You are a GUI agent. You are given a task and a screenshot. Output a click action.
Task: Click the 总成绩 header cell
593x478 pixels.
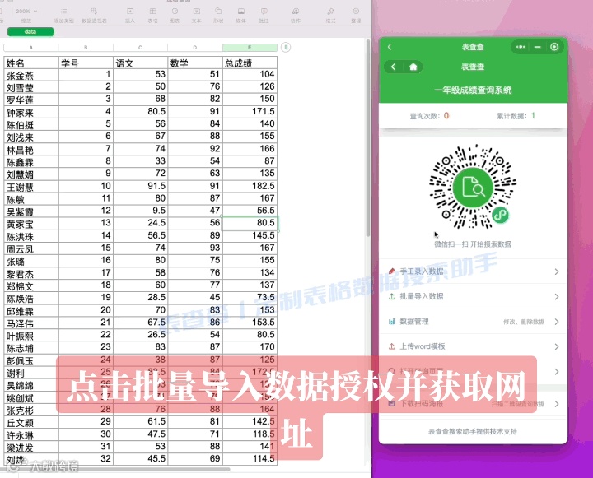(x=250, y=63)
